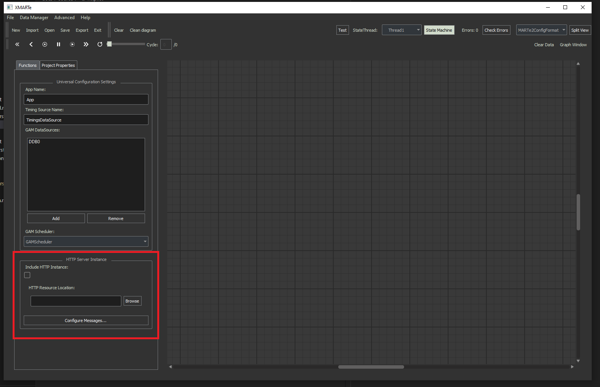Toggle the State Machine button

click(x=439, y=30)
